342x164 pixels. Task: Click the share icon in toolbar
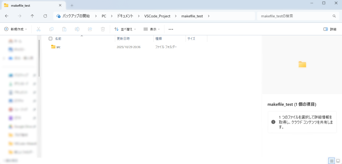90,29
